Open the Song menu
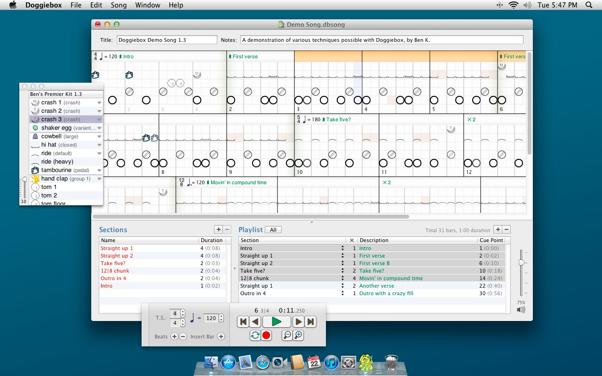 point(119,5)
